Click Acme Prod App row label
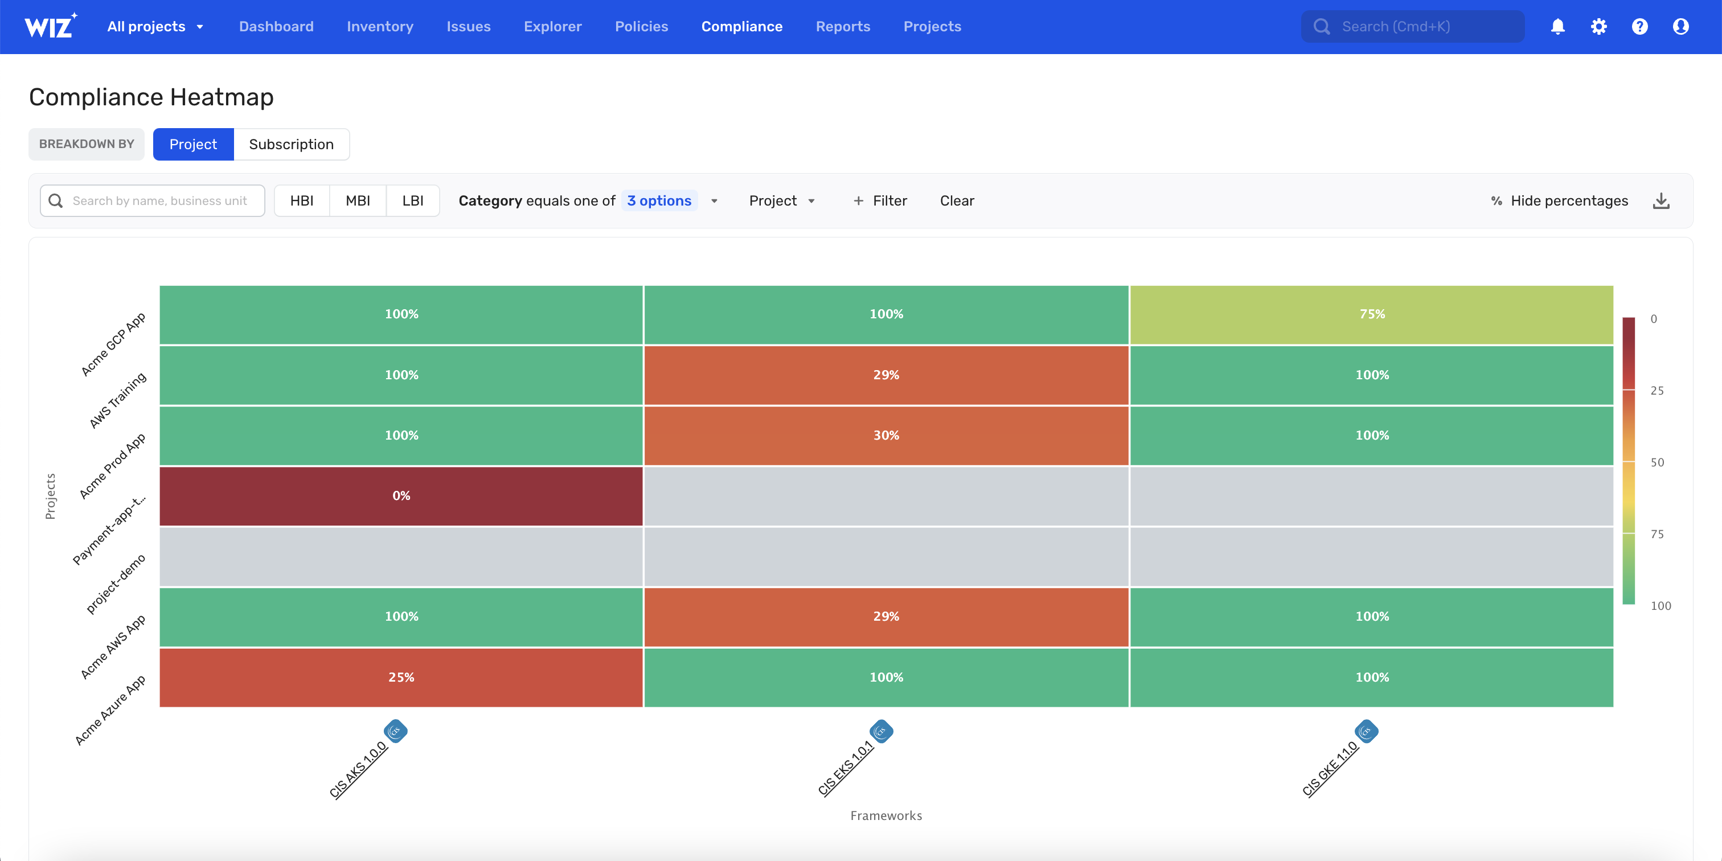This screenshot has height=861, width=1722. 112,466
